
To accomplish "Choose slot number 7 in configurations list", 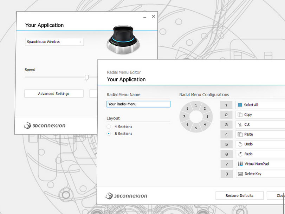I will pyautogui.click(x=226, y=164).
